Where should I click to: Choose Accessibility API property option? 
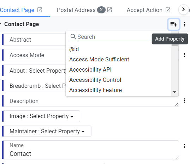90,69
